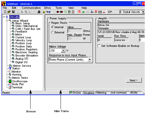Select the External regen resistor radio button
The image size is (145, 115).
point(53,32)
